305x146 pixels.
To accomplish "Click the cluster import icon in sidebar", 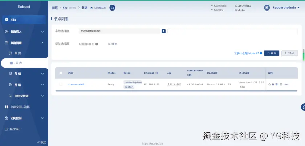I will coord(7,32).
